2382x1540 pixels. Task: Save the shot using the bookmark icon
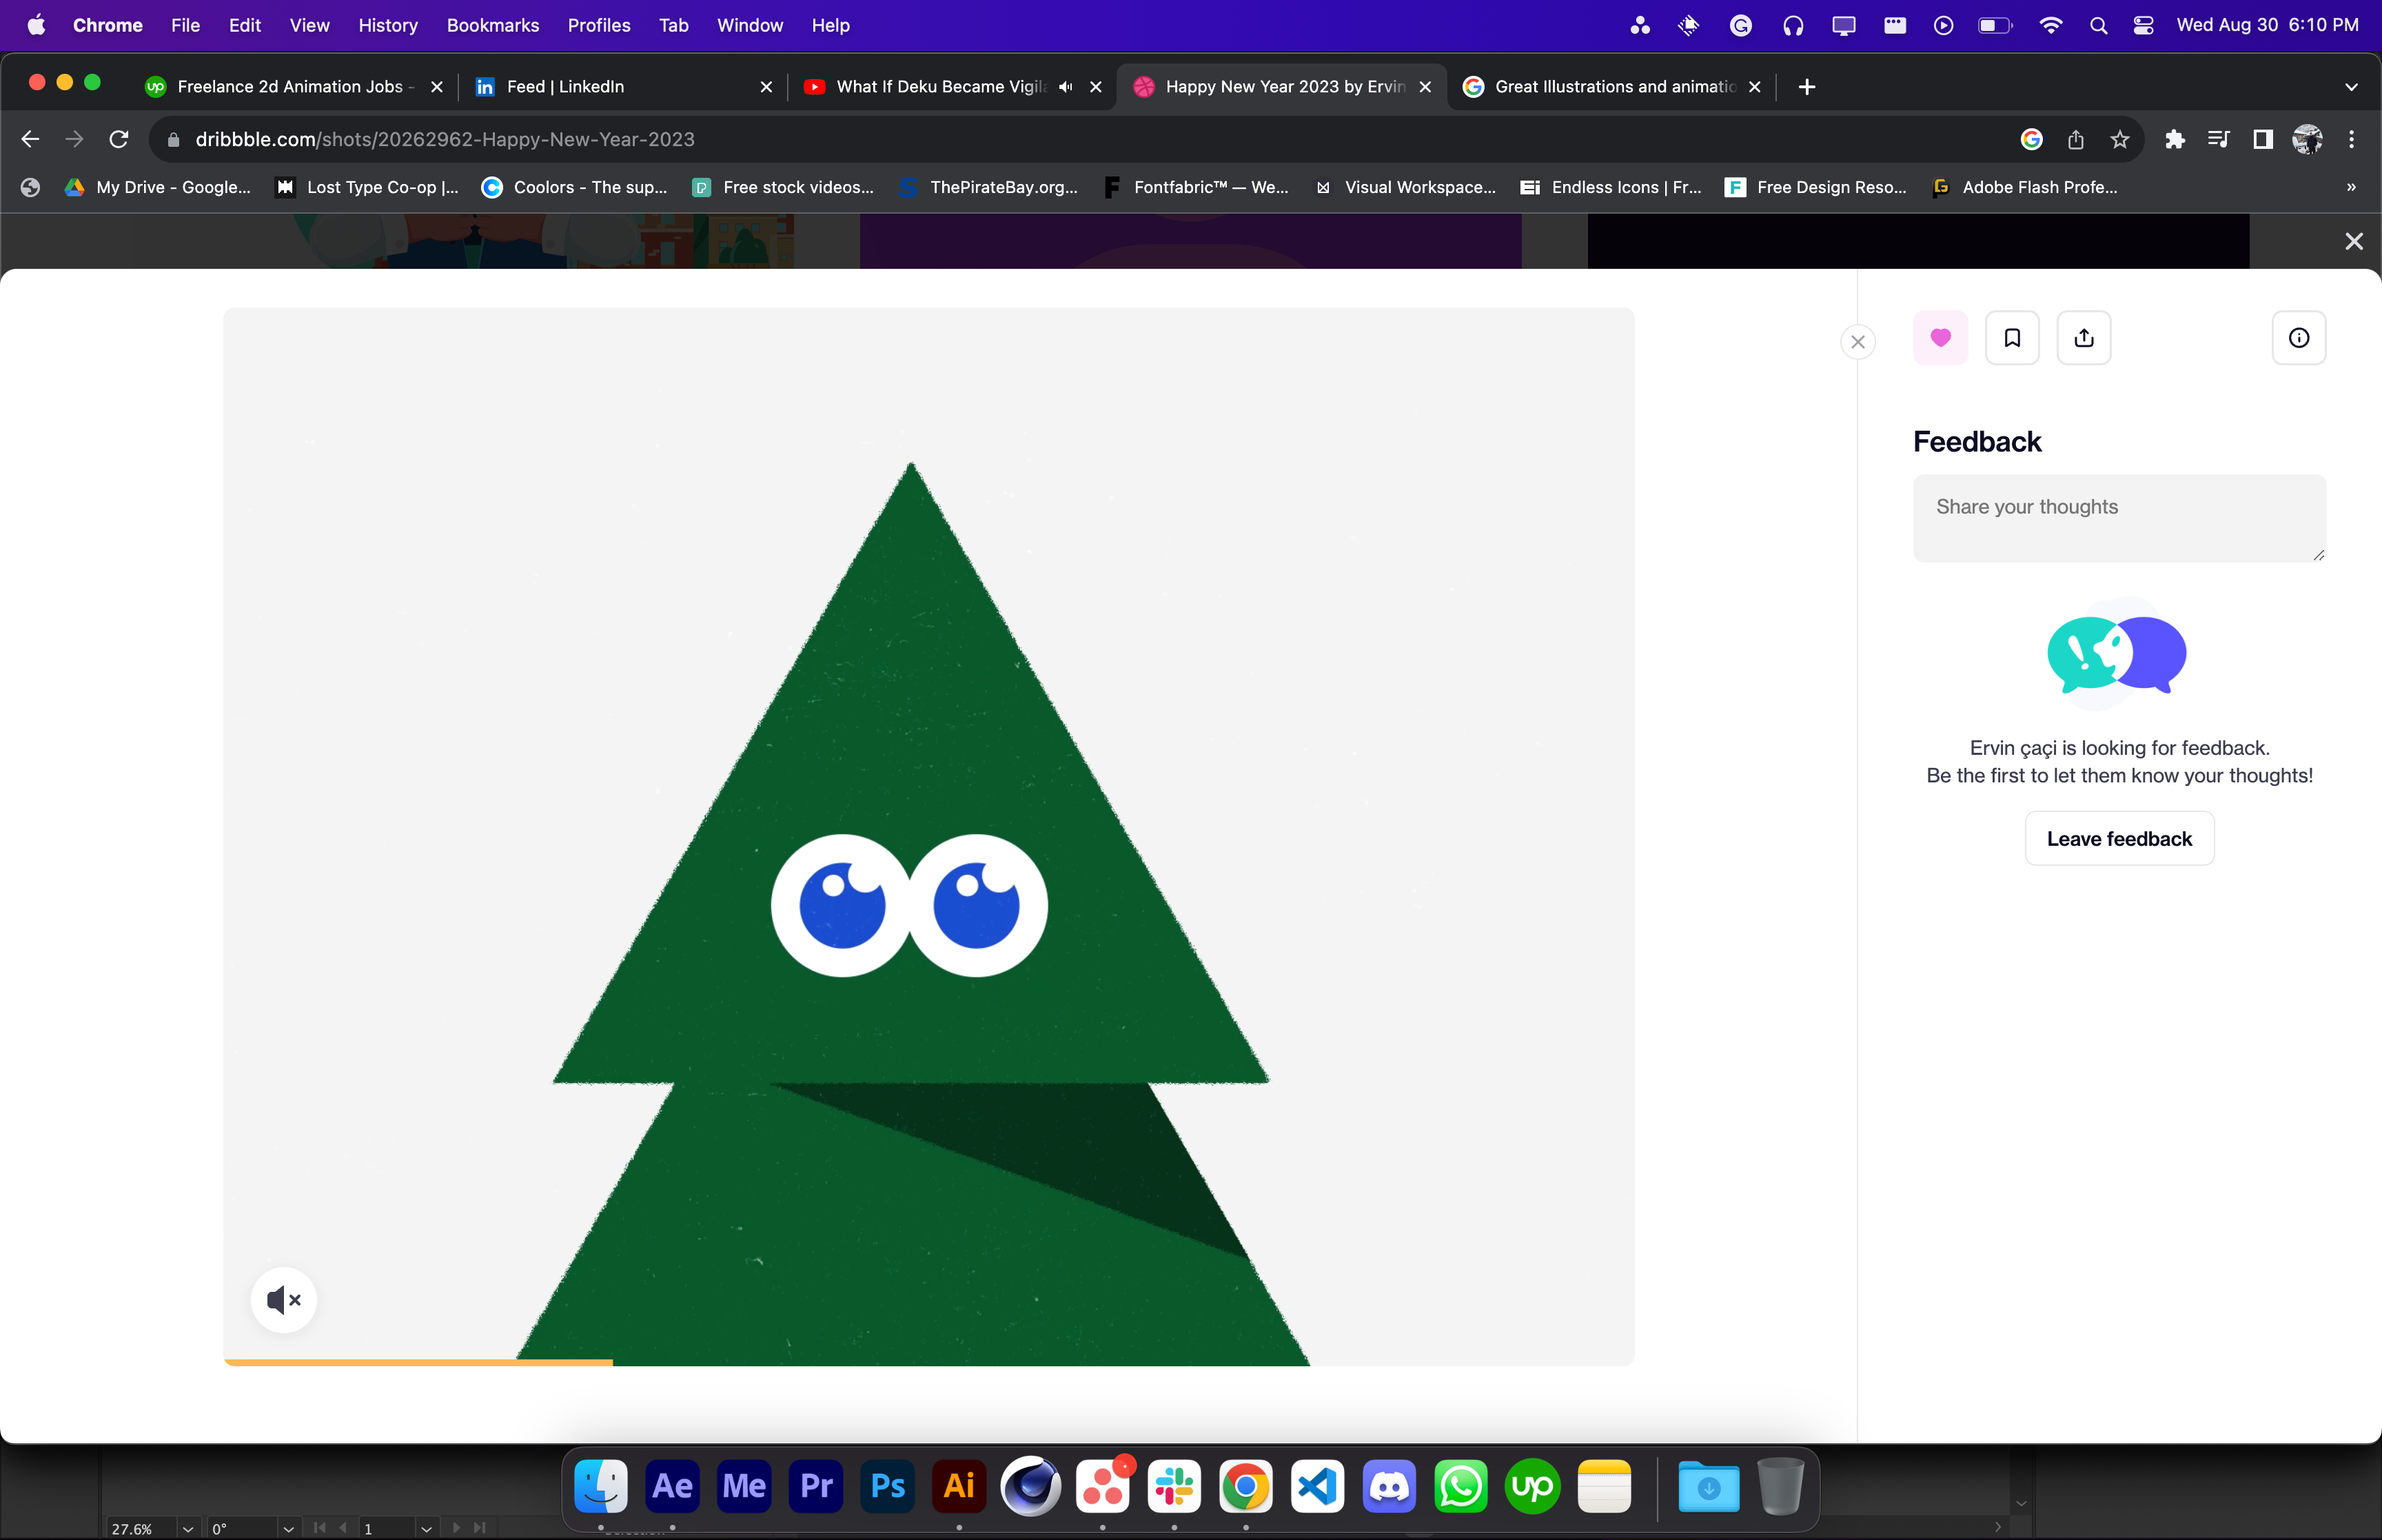coord(2012,339)
